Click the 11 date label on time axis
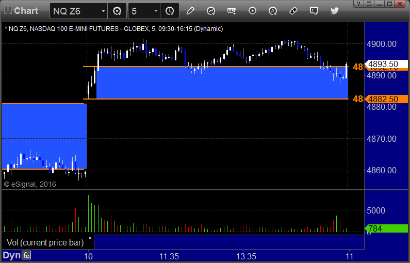410x263 pixels. 349,256
